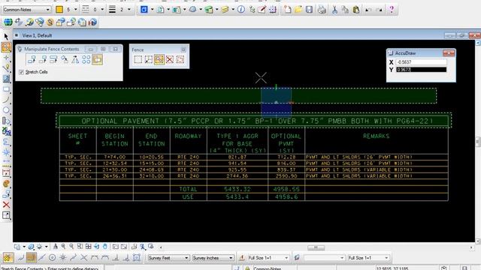481x270 pixels.
Task: Open Help with the question mark icon
Action: click(x=392, y=10)
